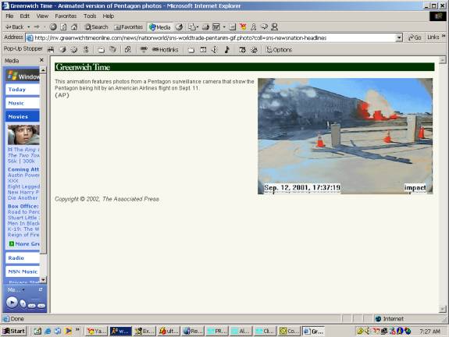Image resolution: width=449 pixels, height=337 pixels.
Task: Click the Pentagon animation image
Action: tap(345, 137)
